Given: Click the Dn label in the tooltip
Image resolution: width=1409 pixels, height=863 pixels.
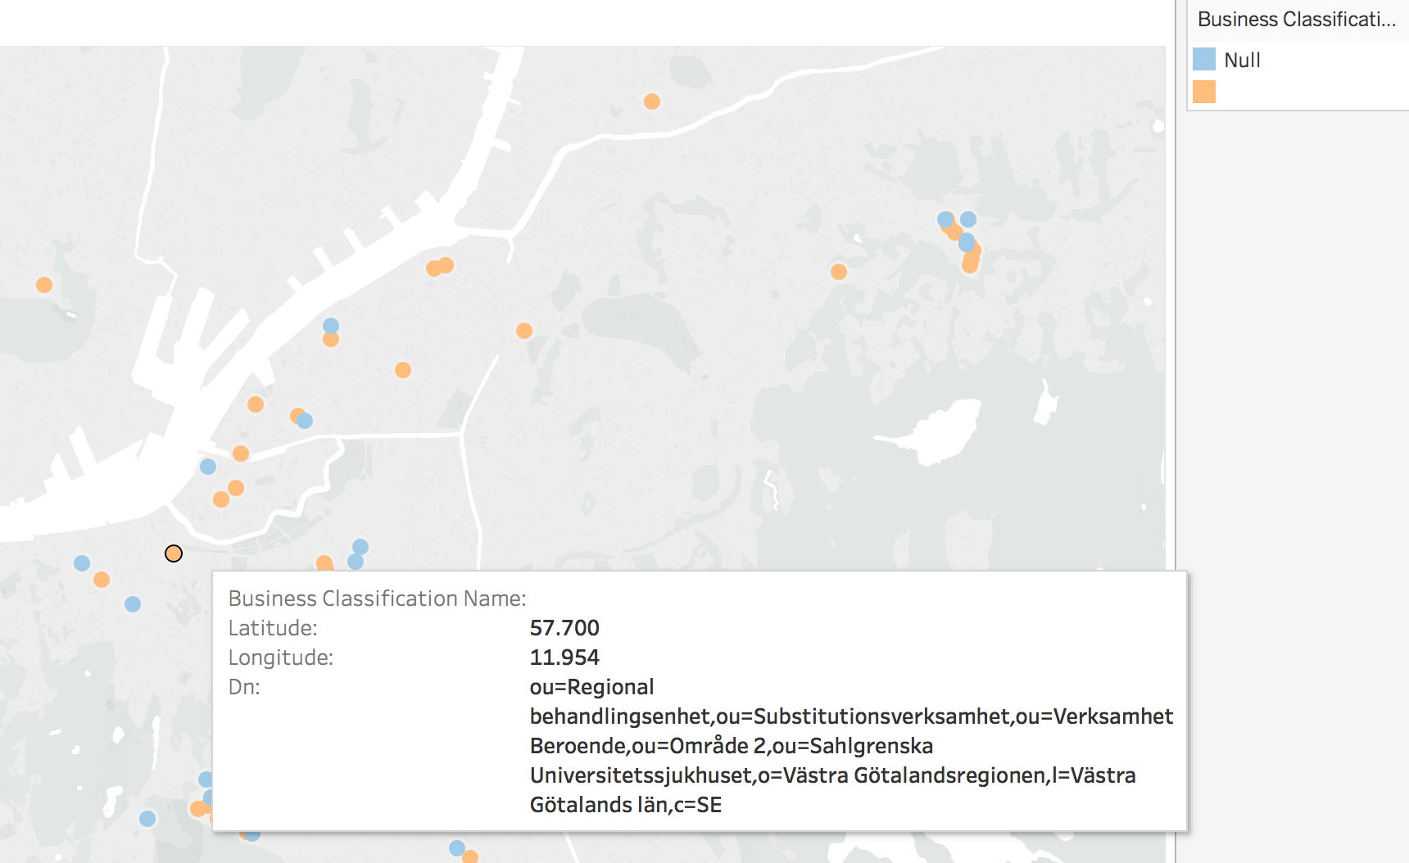Looking at the screenshot, I should click(244, 687).
